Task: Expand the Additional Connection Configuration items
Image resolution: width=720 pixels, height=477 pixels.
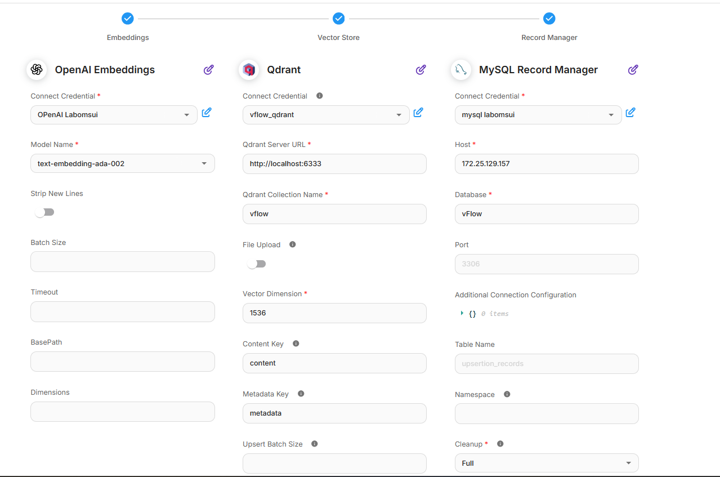Action: [x=462, y=313]
